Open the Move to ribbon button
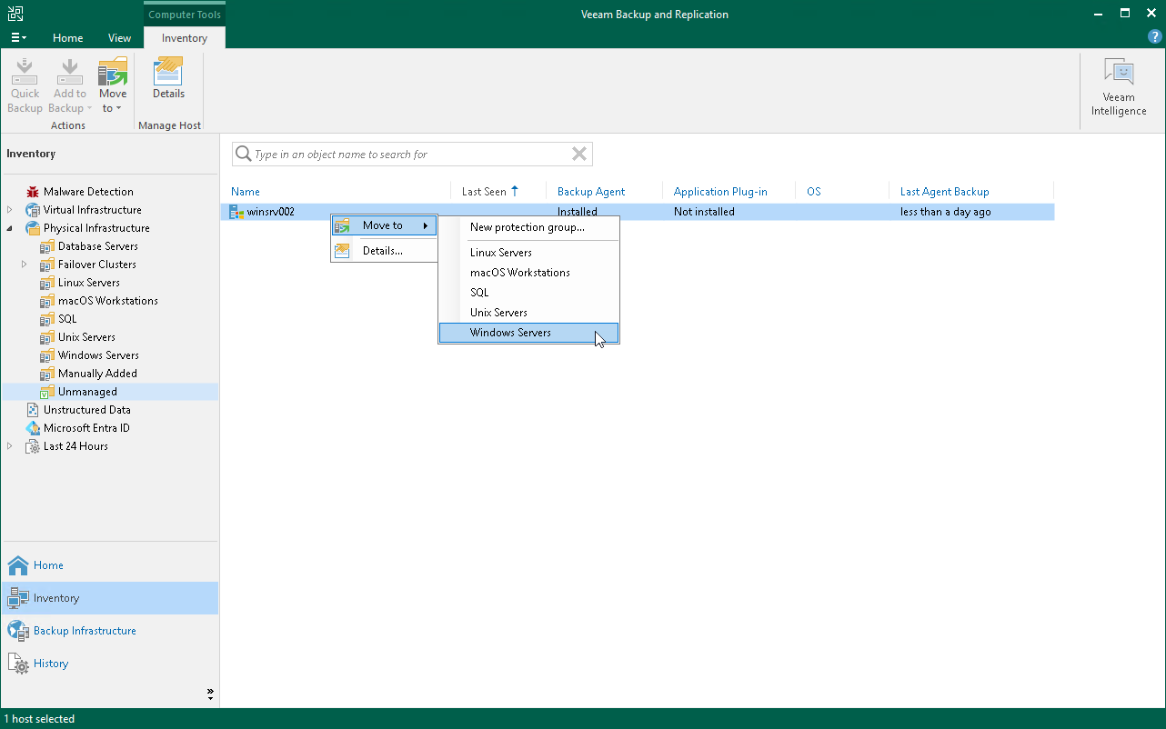Viewport: 1166px width, 729px height. click(x=113, y=85)
